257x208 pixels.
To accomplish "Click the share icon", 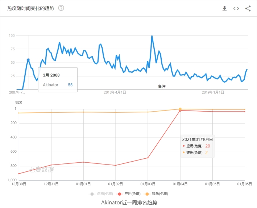I will tap(248, 9).
